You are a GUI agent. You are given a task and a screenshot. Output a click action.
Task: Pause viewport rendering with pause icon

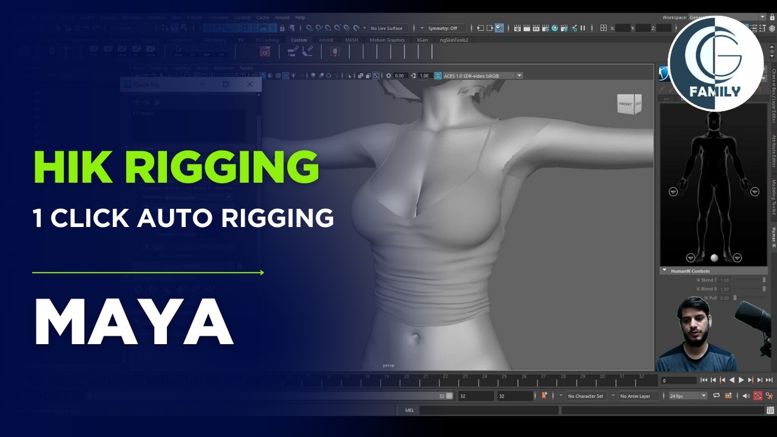[x=583, y=28]
